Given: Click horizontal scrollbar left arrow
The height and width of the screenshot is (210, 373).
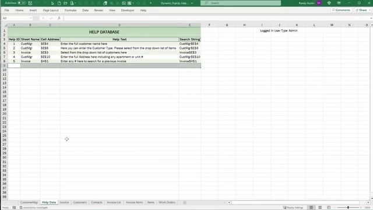Looking at the screenshot, I should click(229, 202).
